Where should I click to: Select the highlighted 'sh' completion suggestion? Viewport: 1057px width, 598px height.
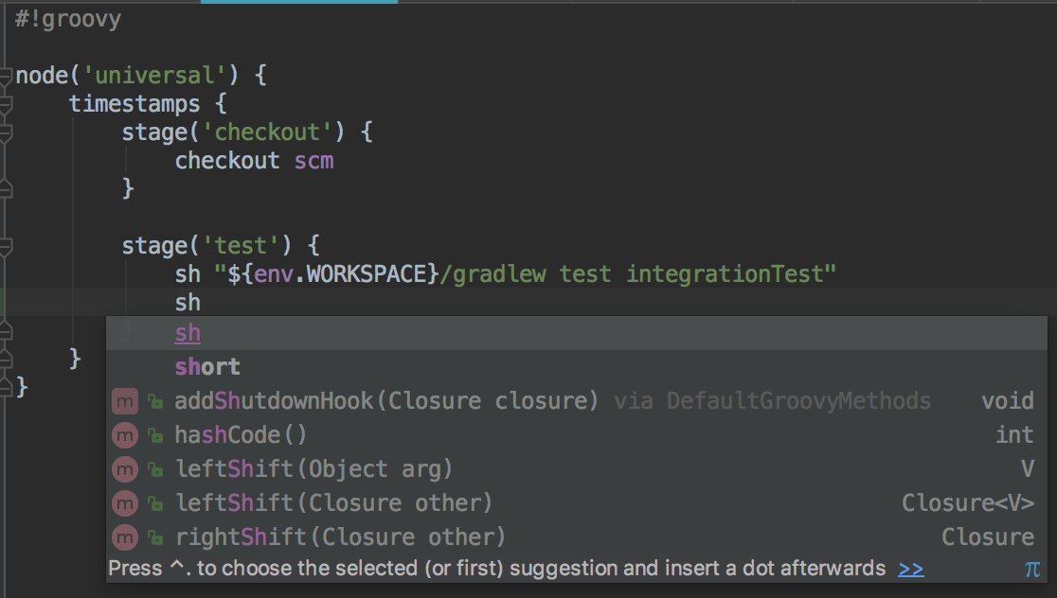(187, 332)
